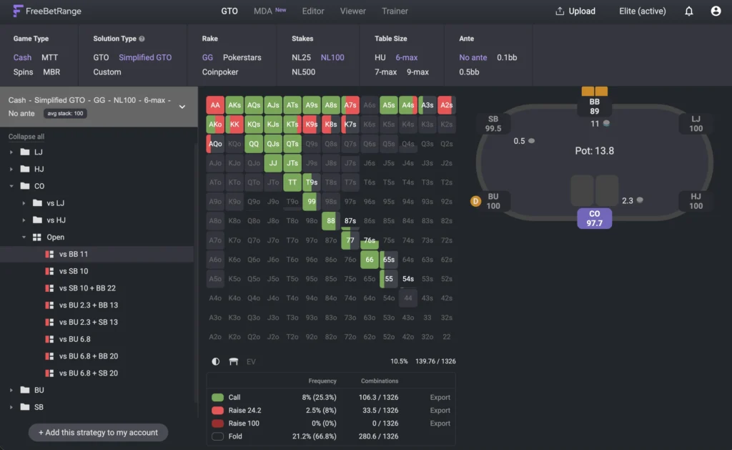Viewport: 732px width, 450px height.
Task: Click the red Raise 24.2 color swatch
Action: (x=217, y=411)
